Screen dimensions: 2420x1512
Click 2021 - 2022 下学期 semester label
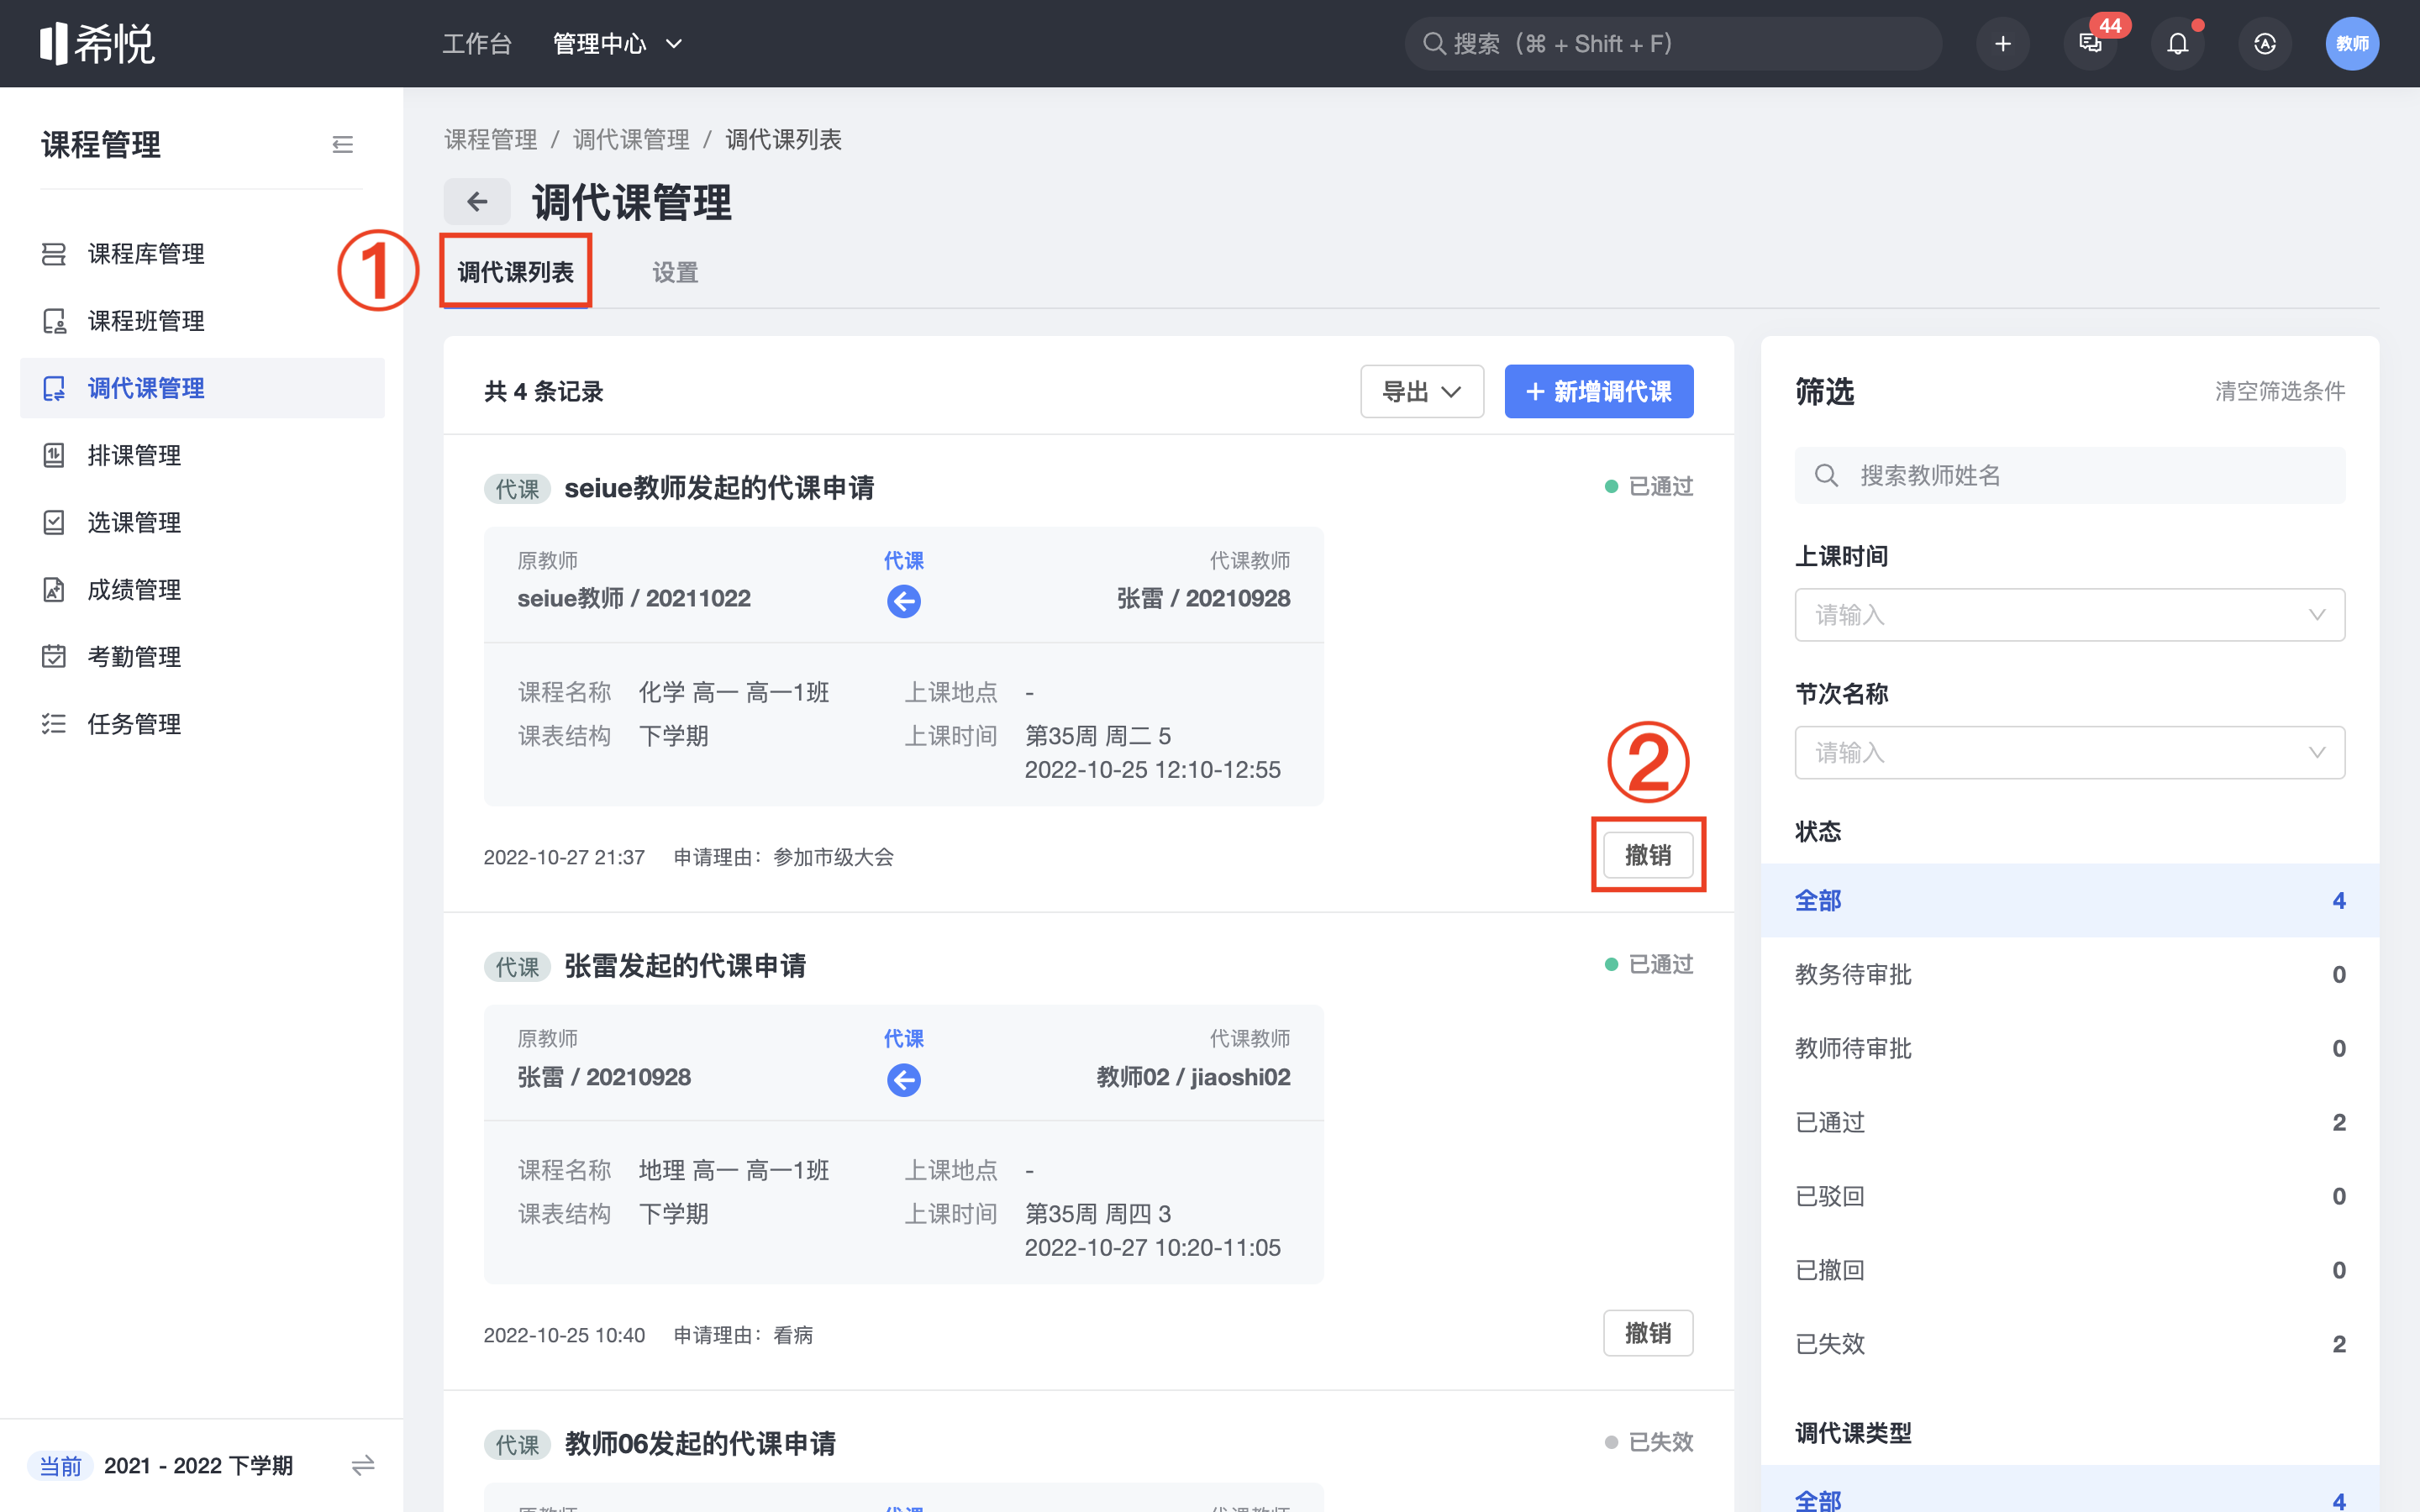(x=198, y=1466)
